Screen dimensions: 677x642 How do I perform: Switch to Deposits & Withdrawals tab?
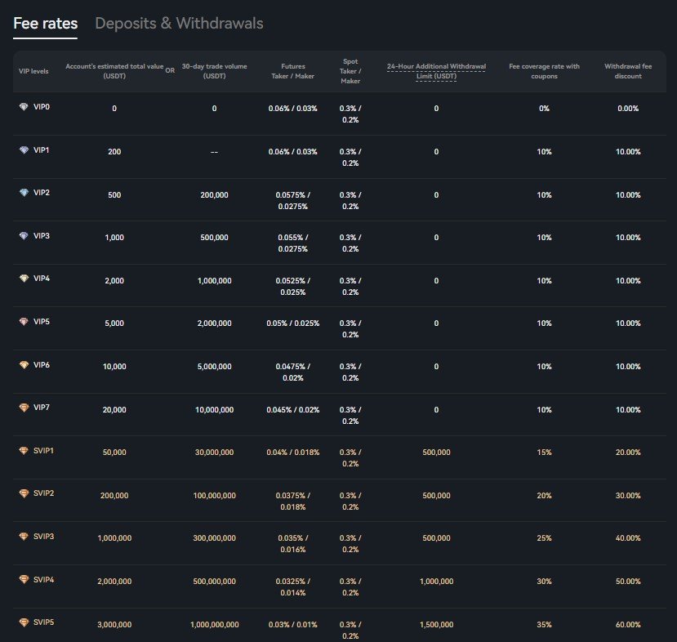pyautogui.click(x=179, y=24)
